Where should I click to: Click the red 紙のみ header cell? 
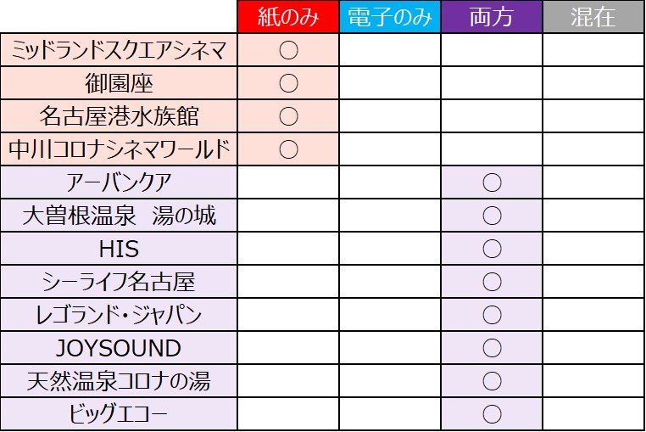pyautogui.click(x=288, y=17)
